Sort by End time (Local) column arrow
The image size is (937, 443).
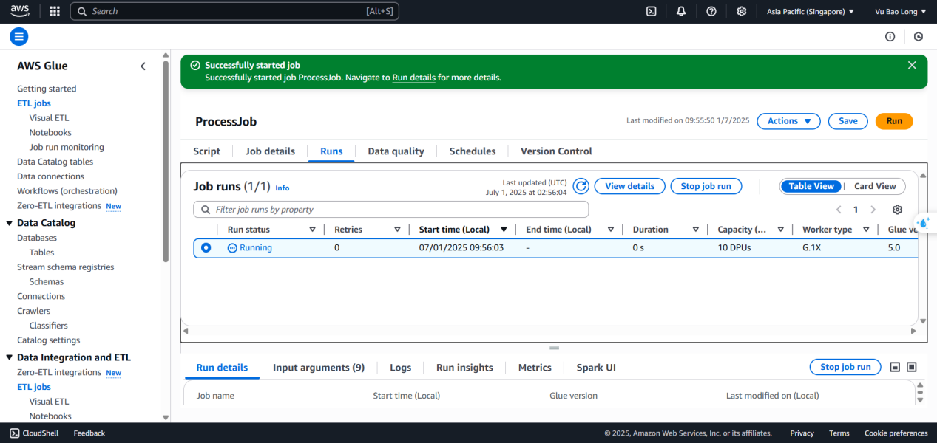[x=611, y=230]
